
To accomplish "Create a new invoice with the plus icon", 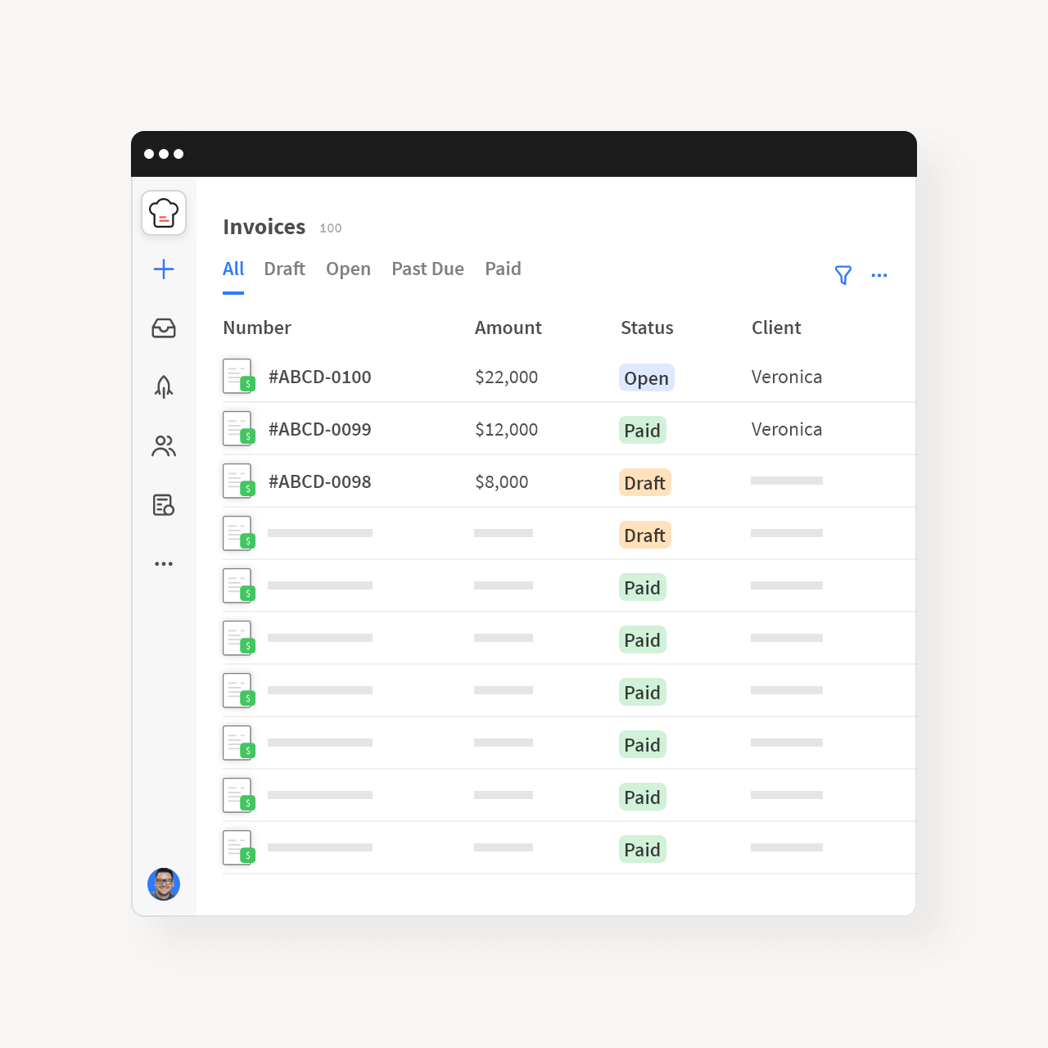I will [x=163, y=269].
